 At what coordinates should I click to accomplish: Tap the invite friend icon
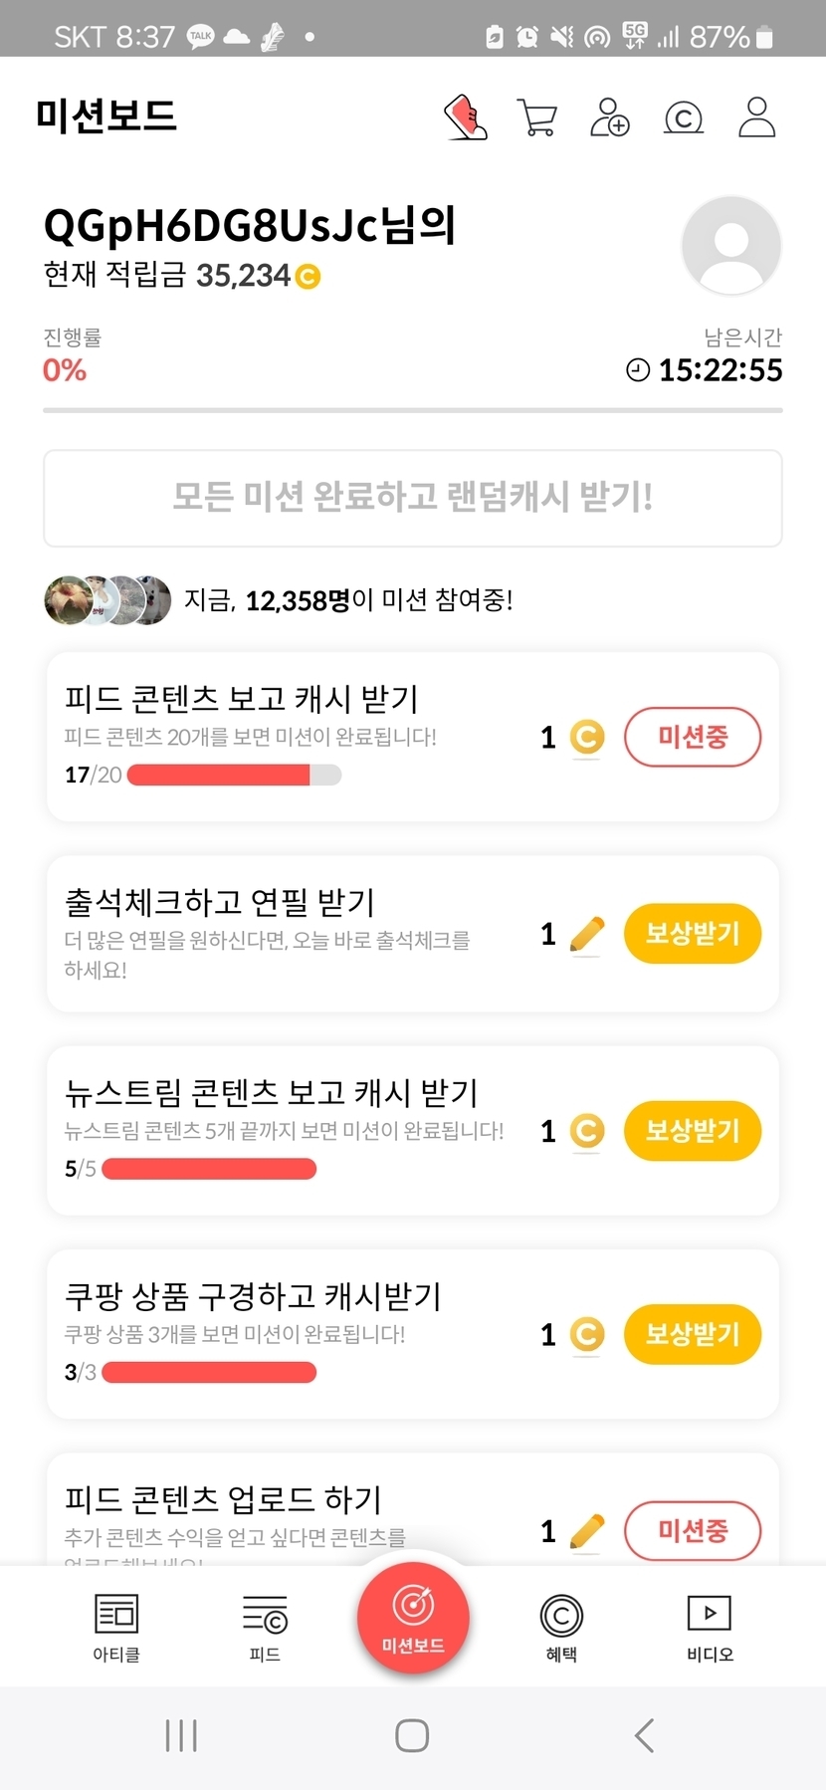[x=609, y=117]
